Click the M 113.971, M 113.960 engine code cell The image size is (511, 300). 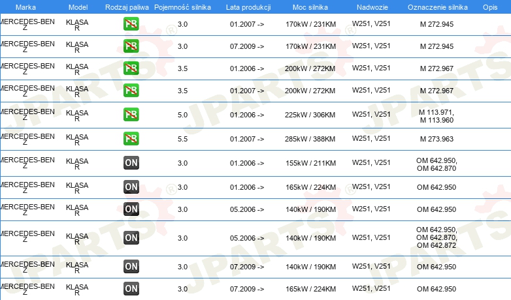(x=437, y=116)
